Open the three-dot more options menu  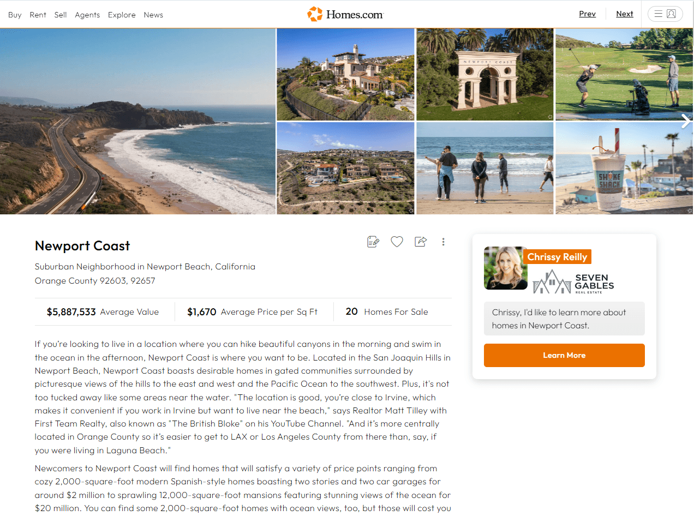tap(443, 242)
